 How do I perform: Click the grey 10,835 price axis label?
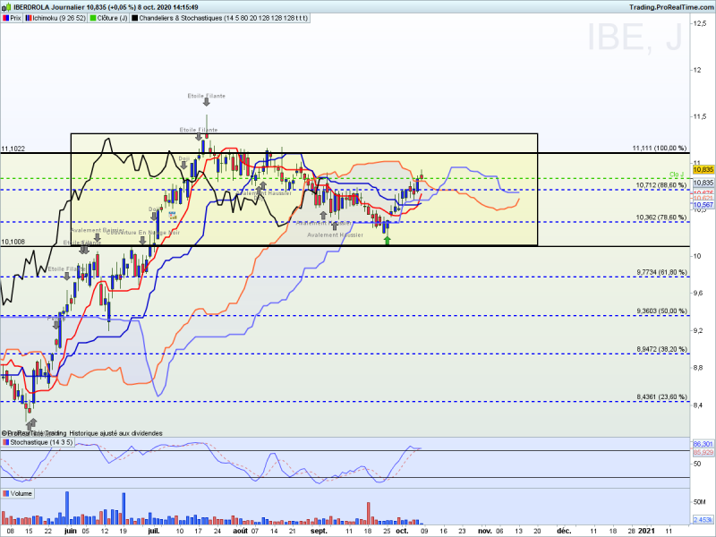click(703, 183)
